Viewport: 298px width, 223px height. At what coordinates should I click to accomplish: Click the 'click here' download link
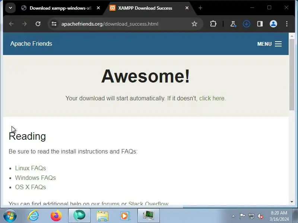(212, 98)
